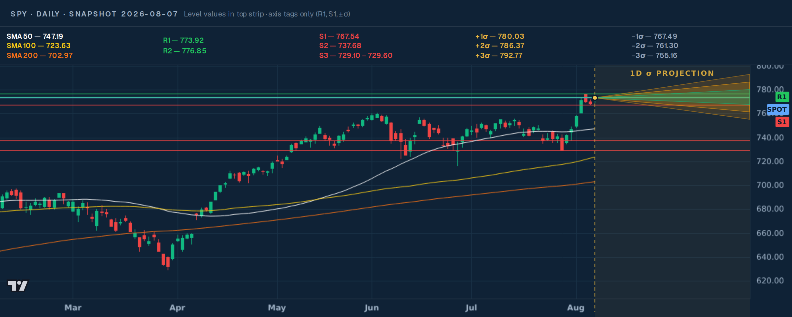Click the 740.00 price axis label
This screenshot has width=792, height=317.
coord(770,137)
